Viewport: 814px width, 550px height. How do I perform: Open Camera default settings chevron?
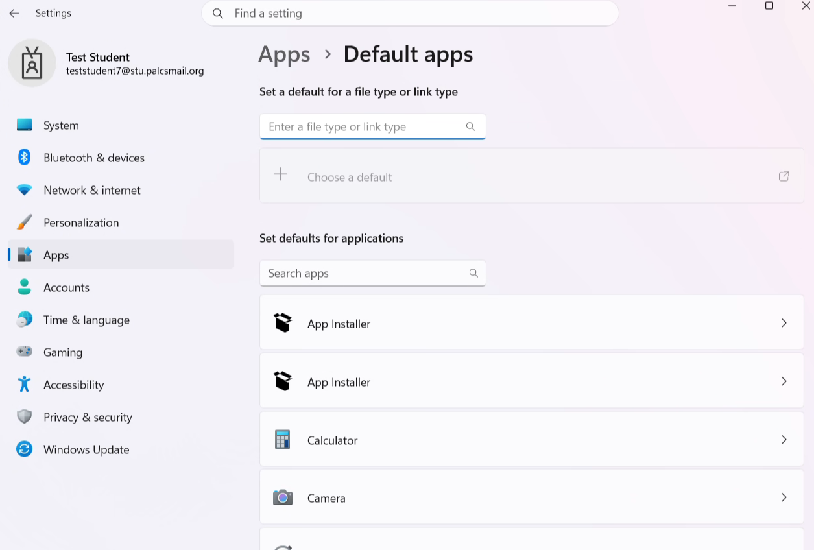784,497
